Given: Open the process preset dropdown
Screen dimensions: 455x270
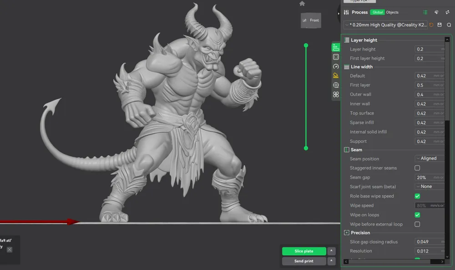Looking at the screenshot, I should pos(386,25).
